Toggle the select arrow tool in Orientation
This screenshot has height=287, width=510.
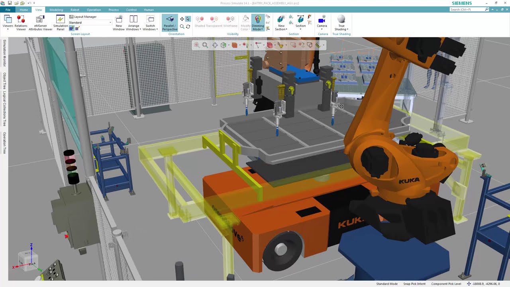188,19
